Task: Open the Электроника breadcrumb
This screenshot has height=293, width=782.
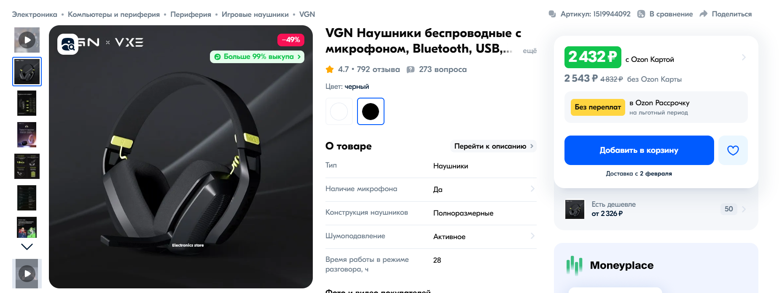Action: point(35,14)
